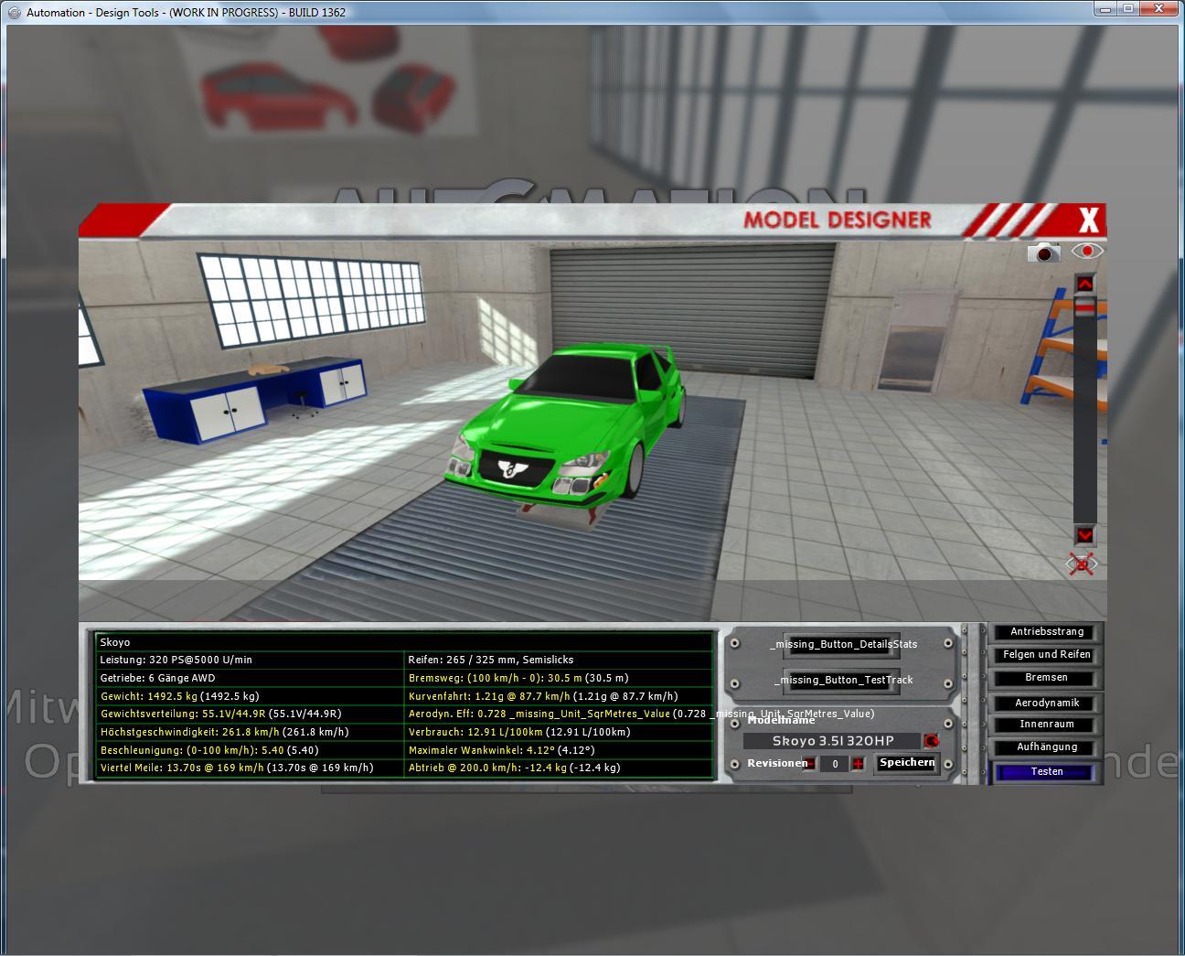Click the _missing_Button_DetailsStats button
The image size is (1185, 956).
point(842,644)
